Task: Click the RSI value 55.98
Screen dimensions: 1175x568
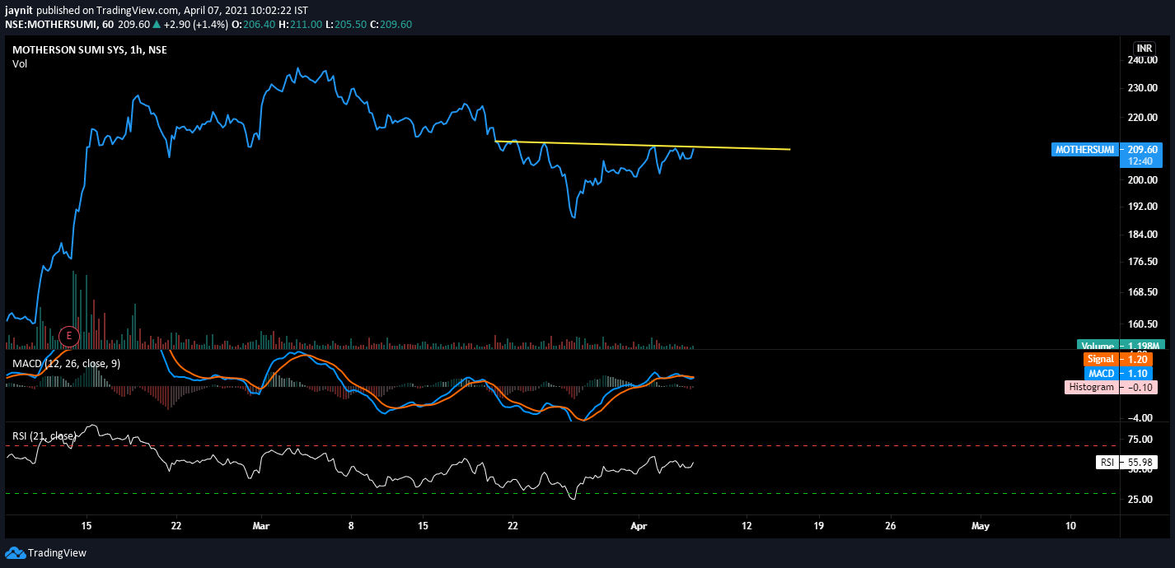Action: point(1140,463)
